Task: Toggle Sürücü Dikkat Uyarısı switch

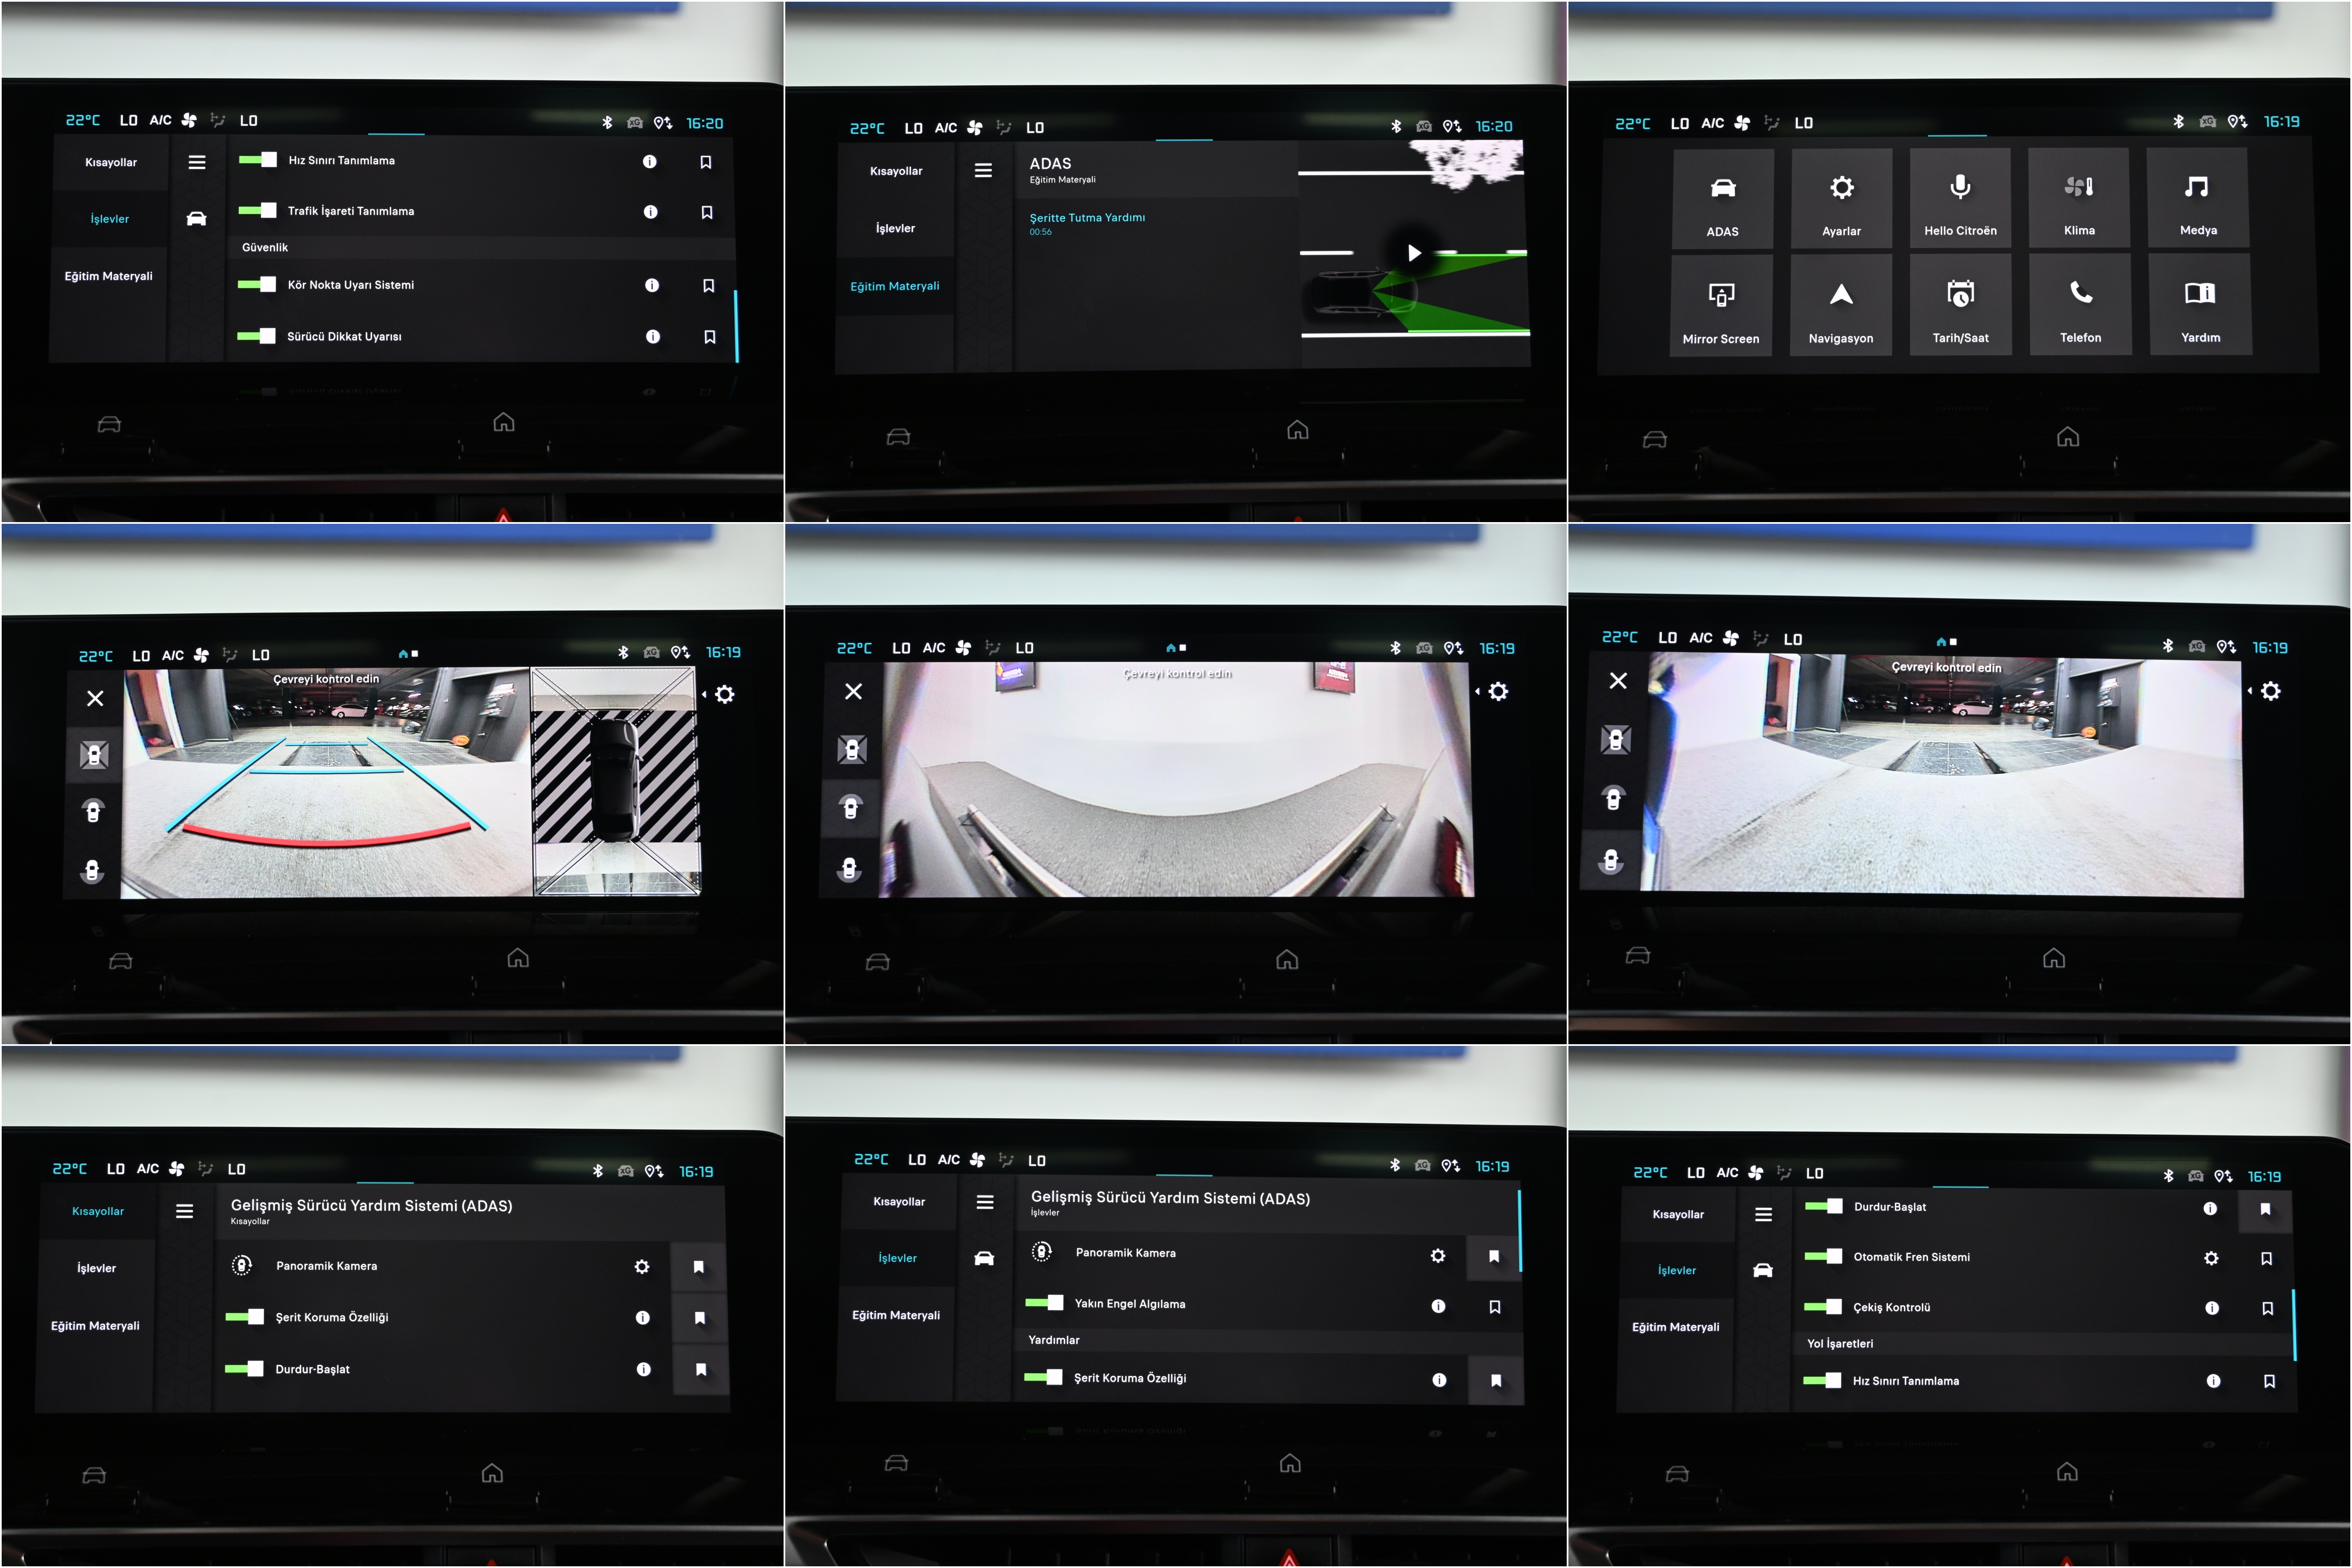Action: (256, 336)
